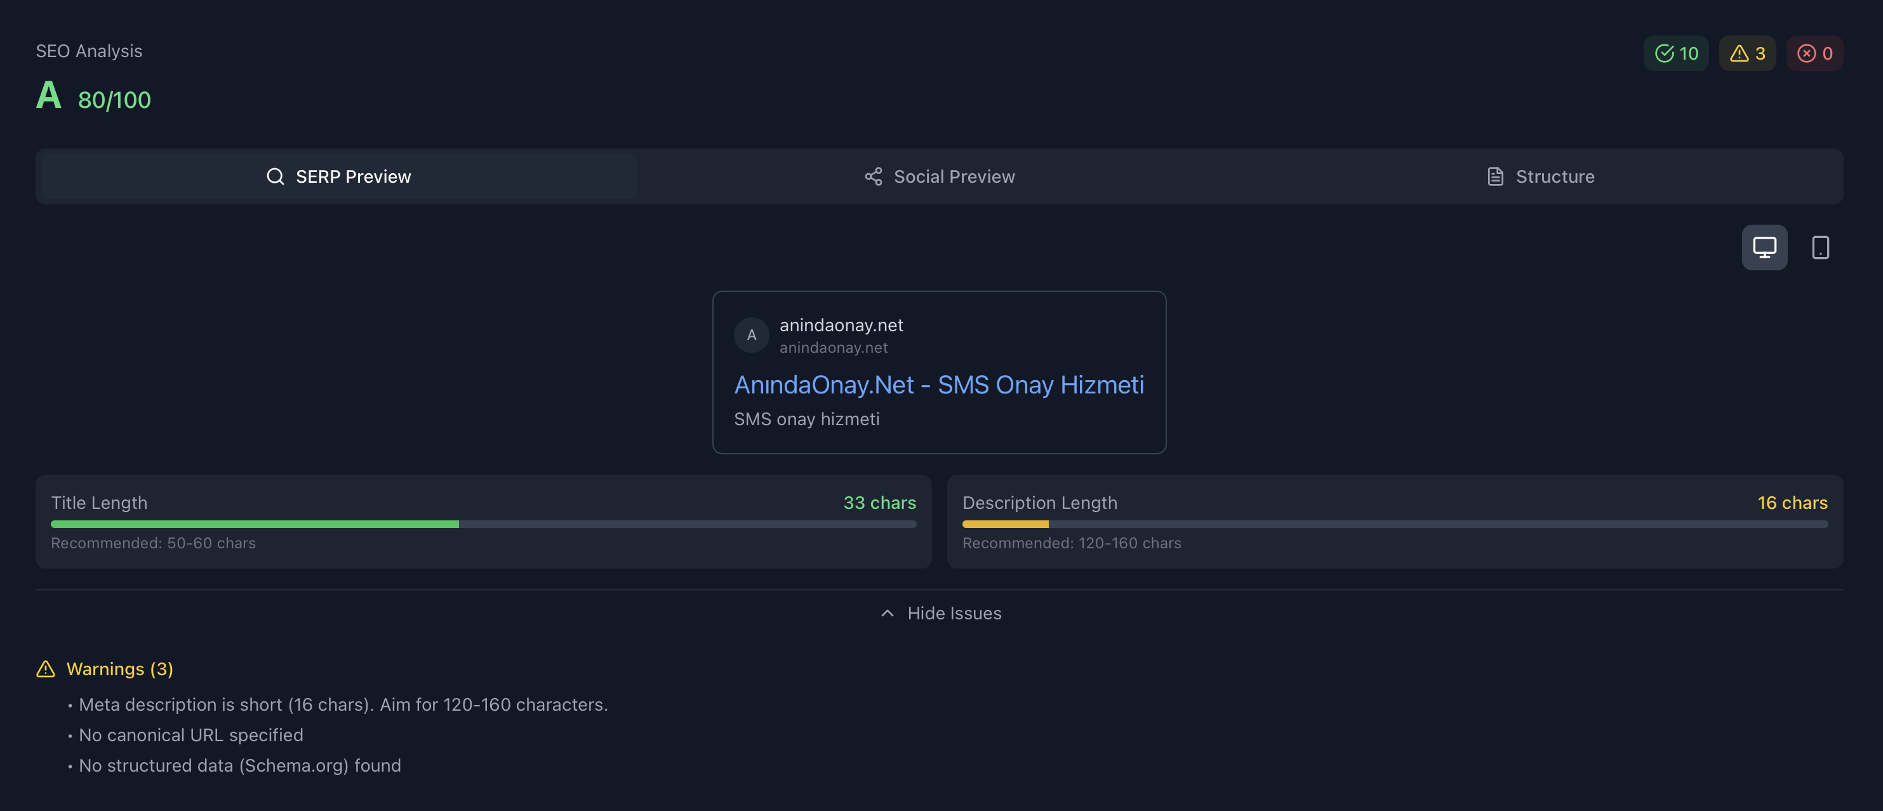The image size is (1883, 811).
Task: Click the warnings badge showing 3
Action: tap(1747, 53)
